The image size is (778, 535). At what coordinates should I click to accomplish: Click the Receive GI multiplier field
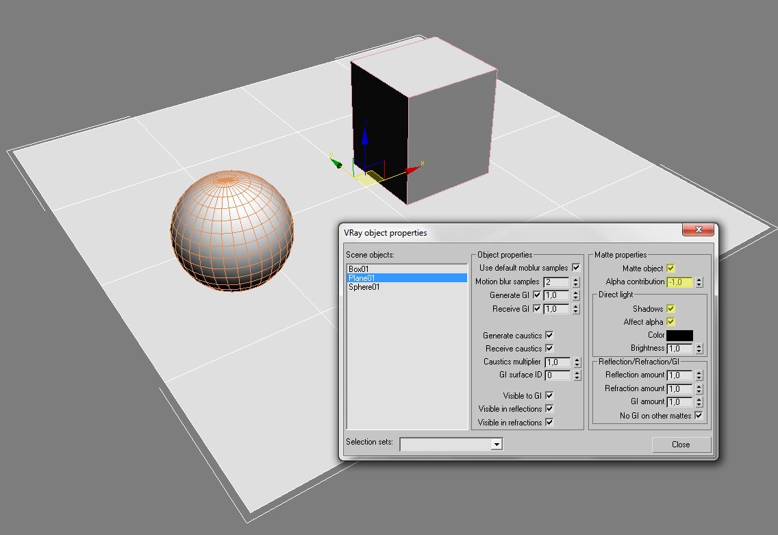(x=557, y=309)
